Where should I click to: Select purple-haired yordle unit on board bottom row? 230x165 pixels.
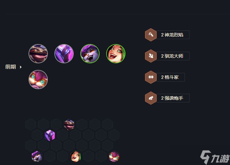[x=37, y=156]
